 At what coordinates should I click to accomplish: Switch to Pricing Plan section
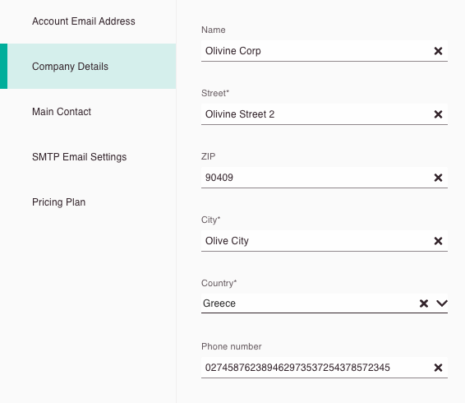[x=58, y=202]
